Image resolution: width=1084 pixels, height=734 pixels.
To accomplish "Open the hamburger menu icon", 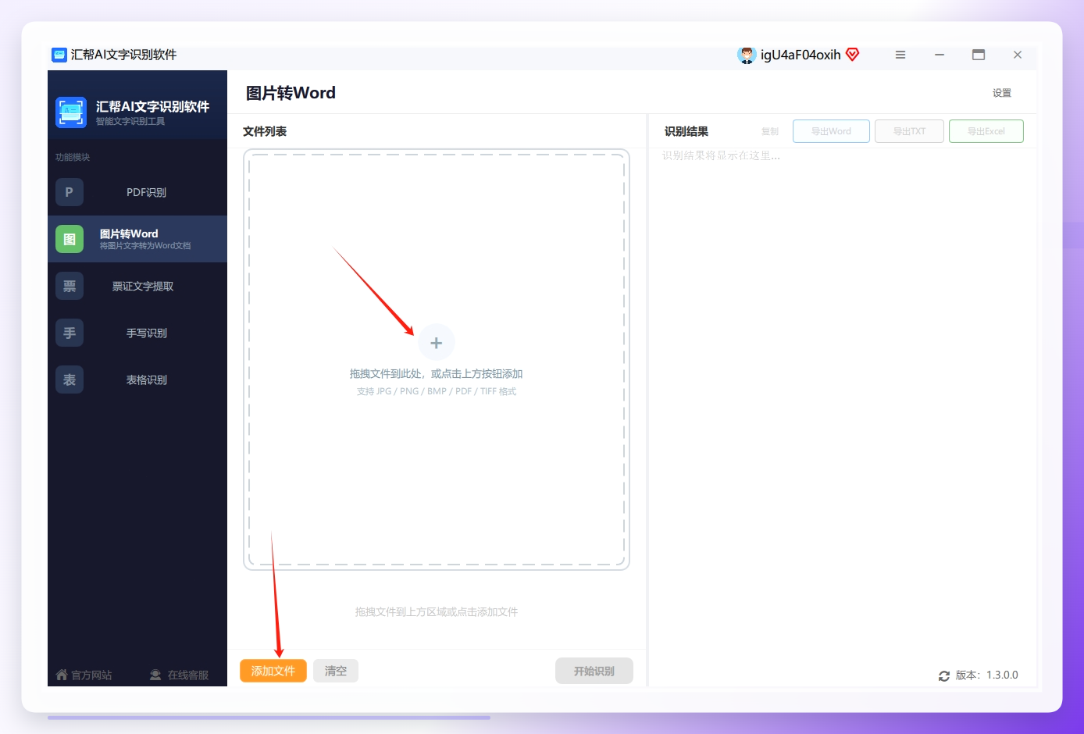I will tap(900, 55).
